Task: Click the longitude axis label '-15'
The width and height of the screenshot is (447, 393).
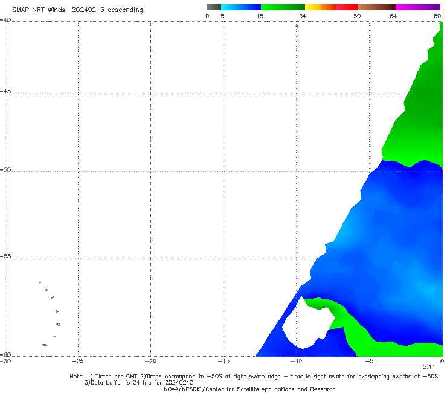Action: tap(224, 361)
